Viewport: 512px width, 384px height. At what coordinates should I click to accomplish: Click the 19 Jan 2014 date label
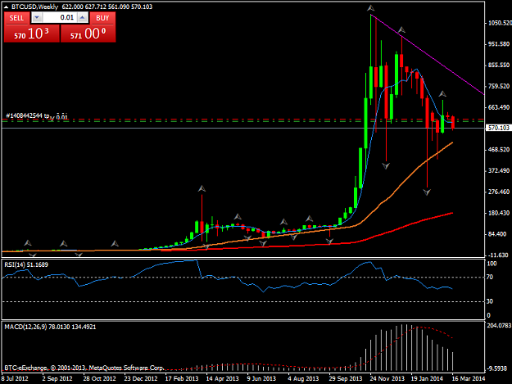(427, 378)
